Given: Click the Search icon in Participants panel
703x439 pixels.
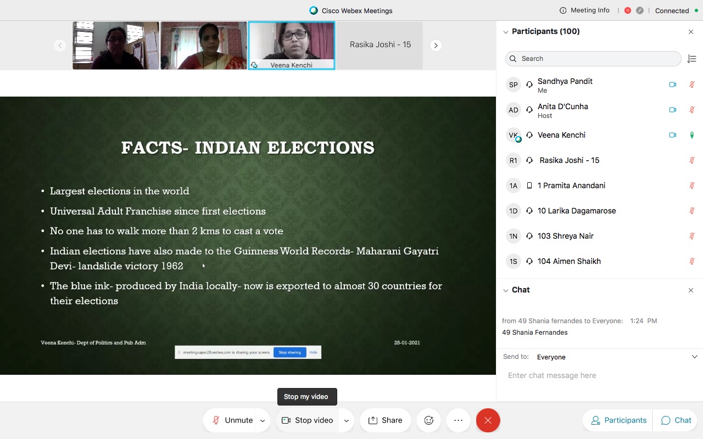Looking at the screenshot, I should 512,59.
